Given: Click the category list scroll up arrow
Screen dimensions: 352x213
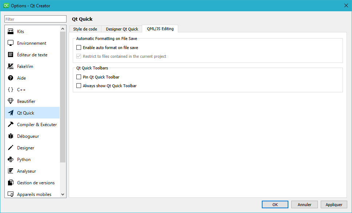Looking at the screenshot, I should click(63, 29).
